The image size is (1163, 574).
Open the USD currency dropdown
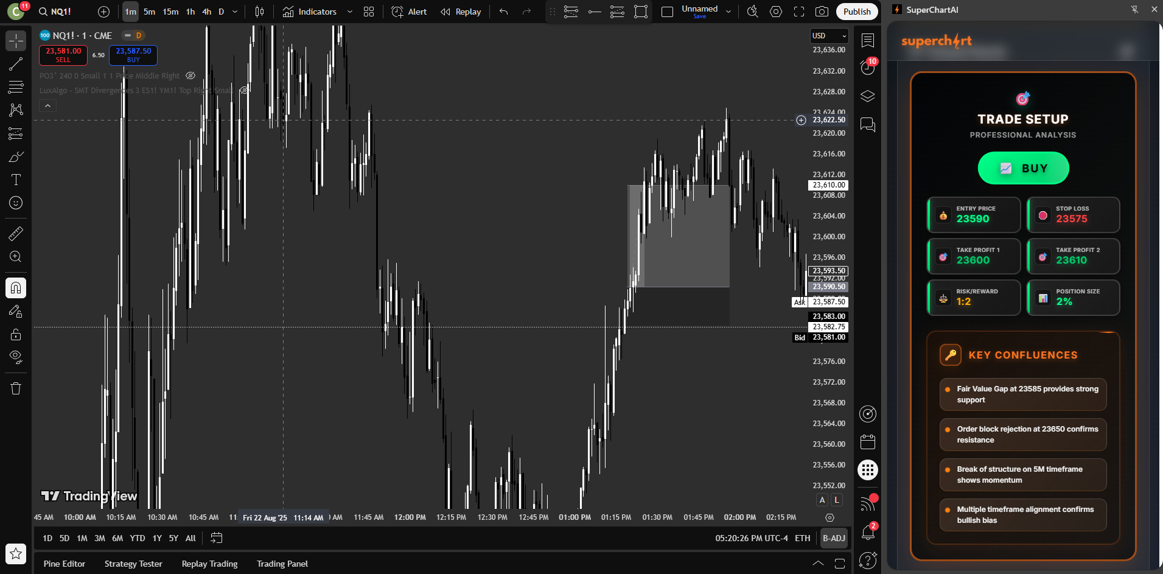(x=829, y=36)
